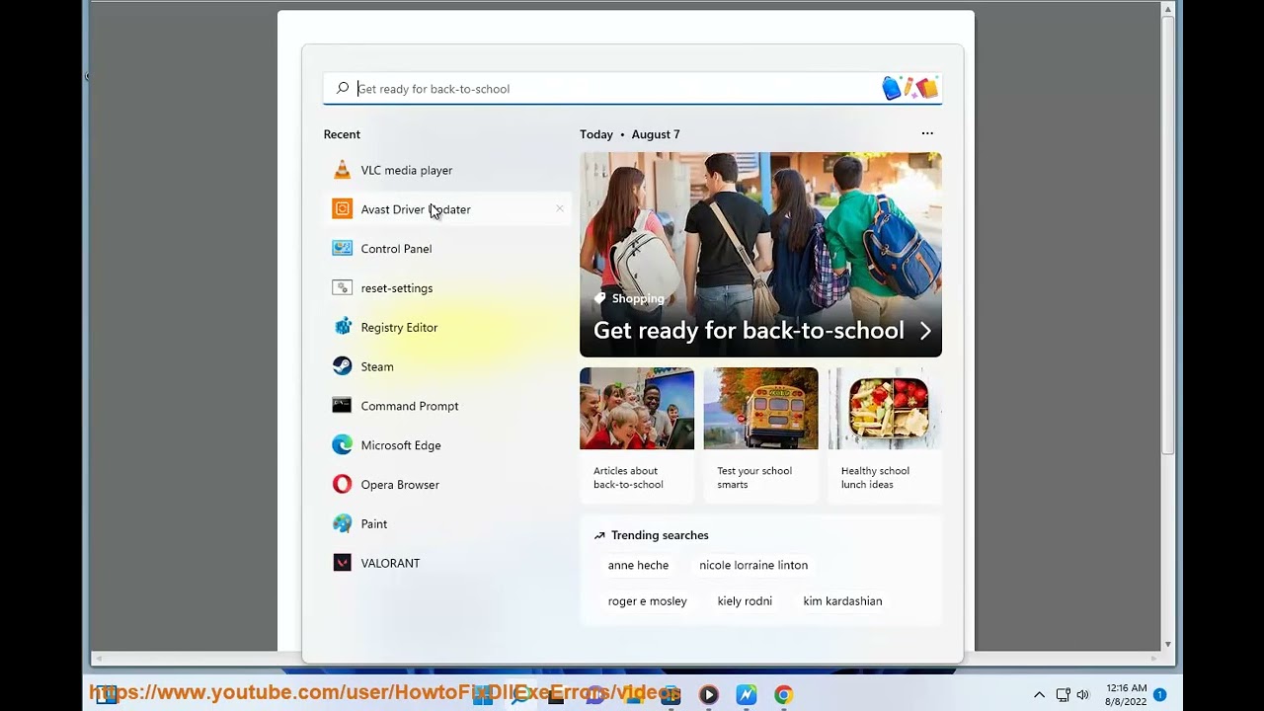Viewport: 1264px width, 711px height.
Task: Search trending term anne heche
Action: [x=638, y=565]
